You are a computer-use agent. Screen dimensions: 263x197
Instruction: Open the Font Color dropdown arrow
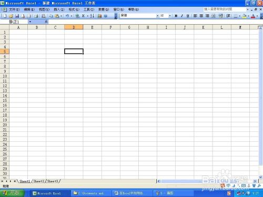pos(257,16)
